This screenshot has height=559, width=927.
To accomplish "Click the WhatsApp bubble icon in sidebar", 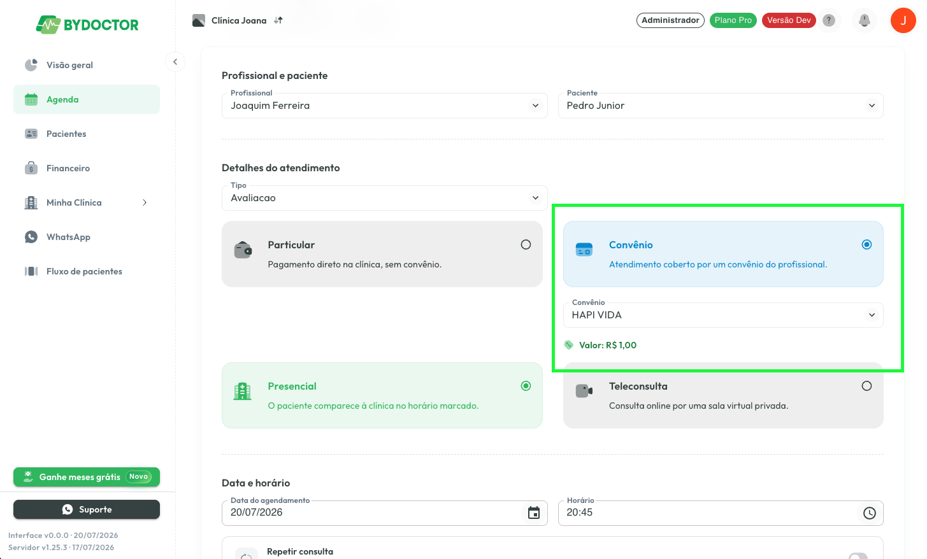I will (x=31, y=237).
